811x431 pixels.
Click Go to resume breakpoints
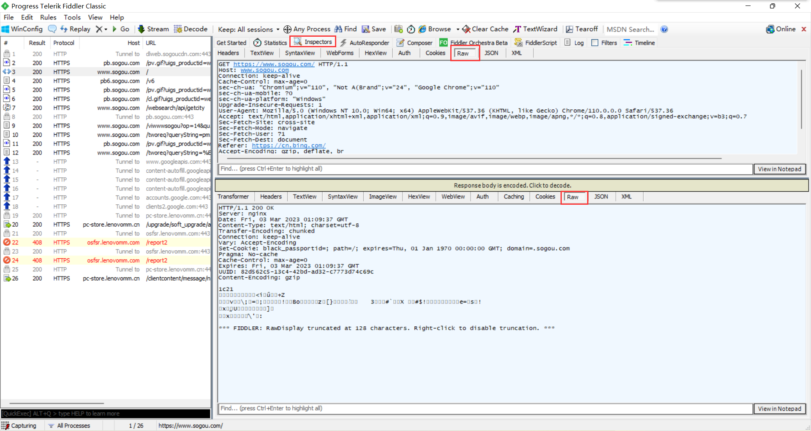121,29
